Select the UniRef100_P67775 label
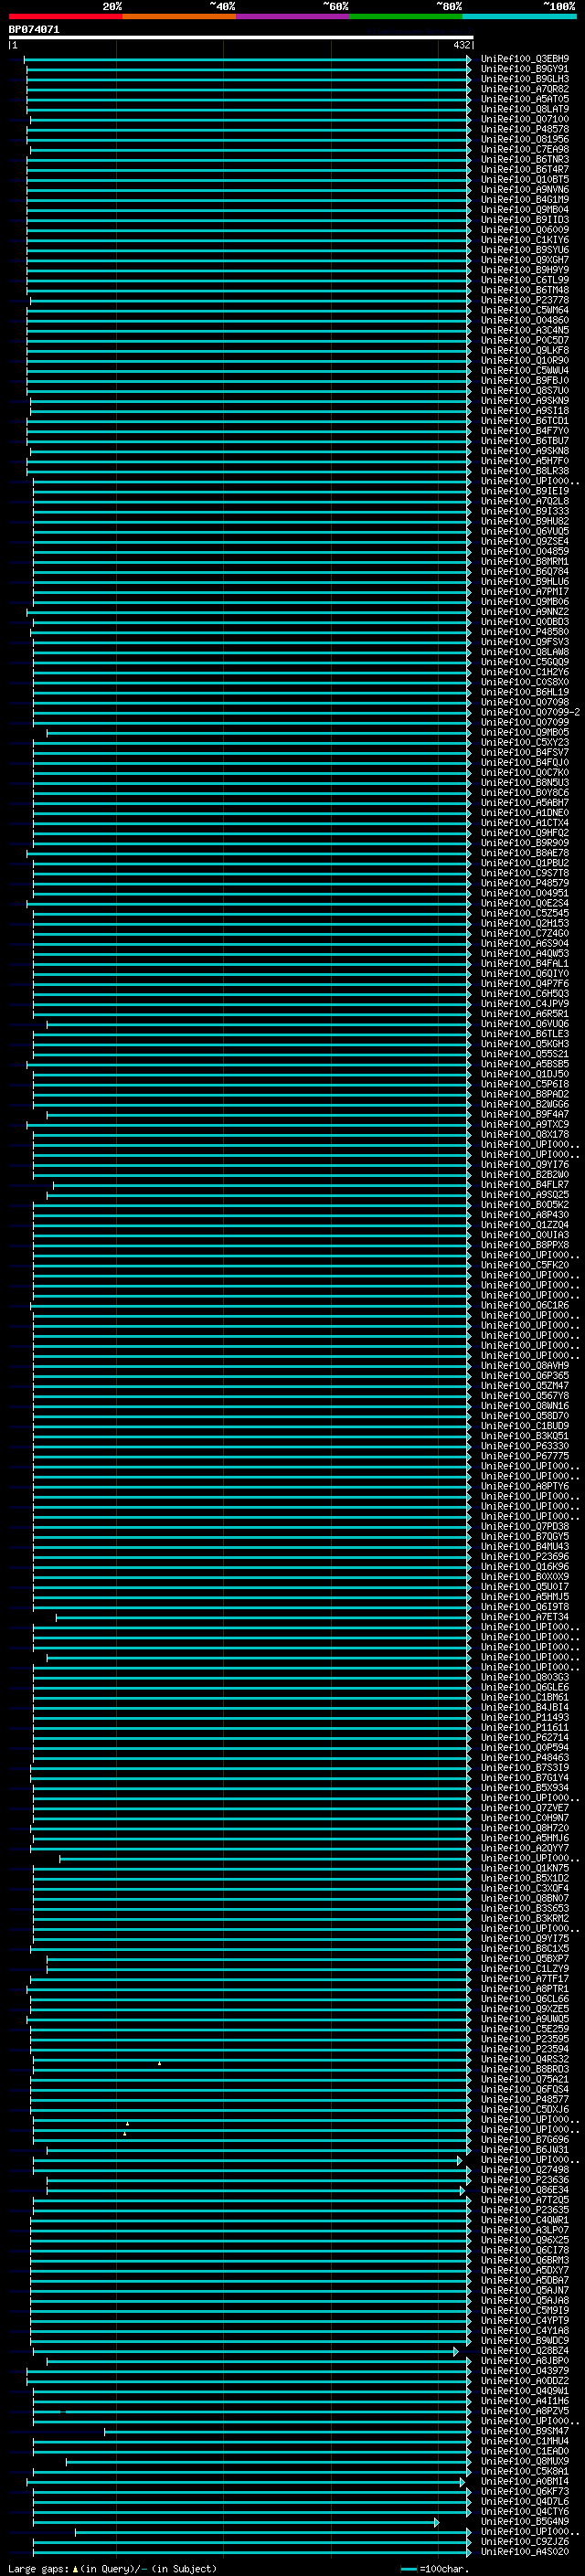Screen dimensions: 585x2576 click(524, 1456)
